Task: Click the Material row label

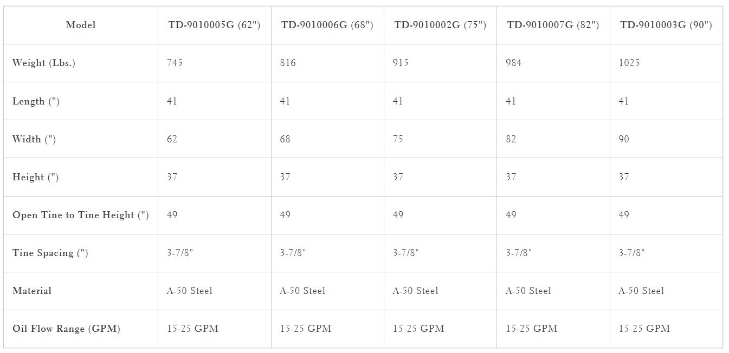Action: coord(32,291)
